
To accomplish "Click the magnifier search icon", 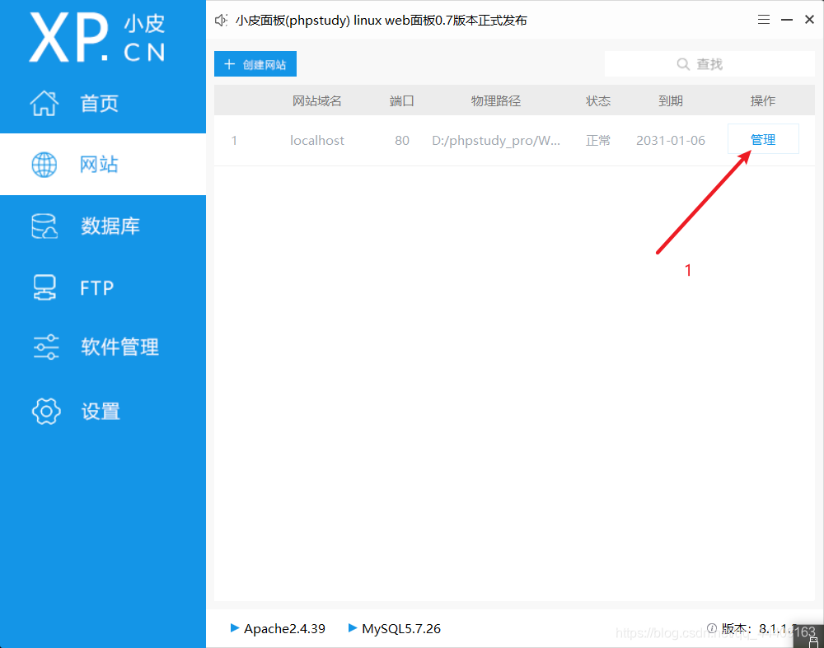I will click(x=682, y=64).
